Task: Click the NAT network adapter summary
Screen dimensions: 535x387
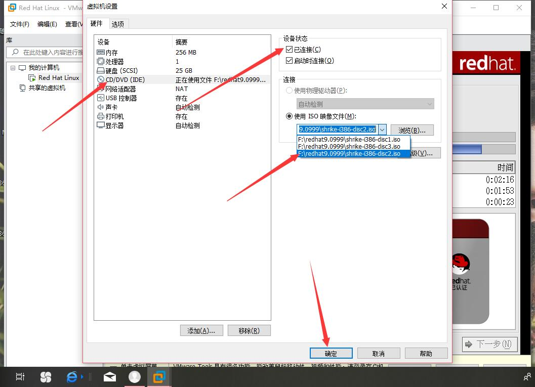Action: click(x=182, y=89)
